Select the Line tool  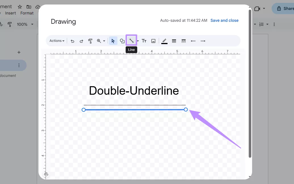(x=131, y=41)
